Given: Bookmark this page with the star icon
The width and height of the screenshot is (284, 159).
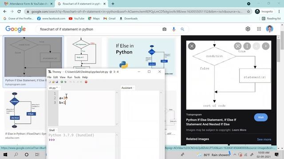Looking at the screenshot, I should coord(248,11).
